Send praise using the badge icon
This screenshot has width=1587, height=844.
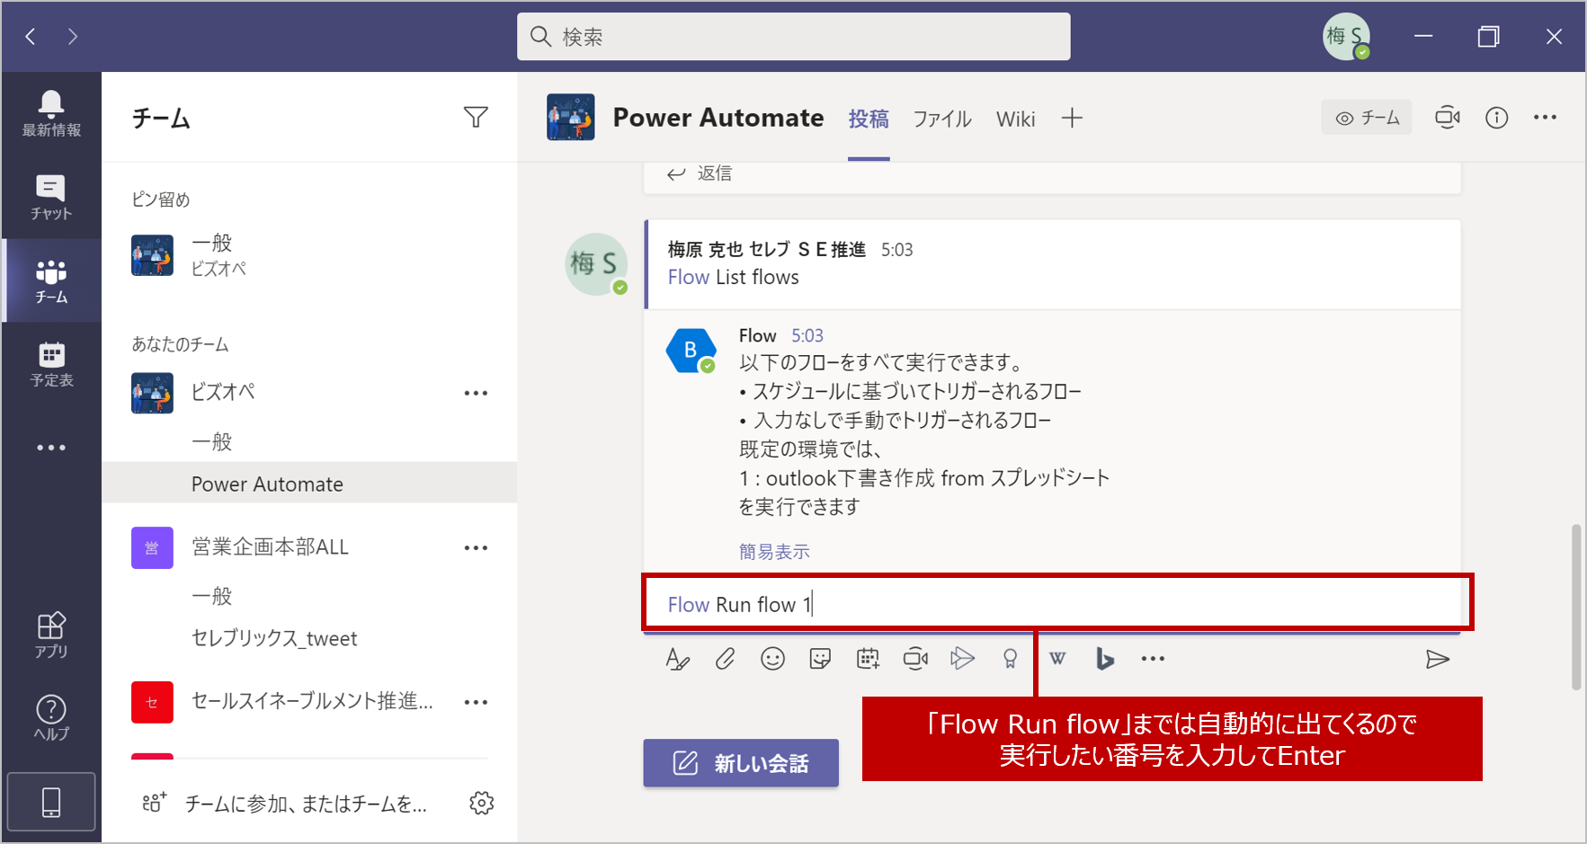point(1010,658)
